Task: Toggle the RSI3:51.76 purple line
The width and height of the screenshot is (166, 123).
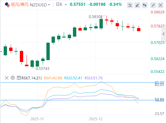Action: click(x=94, y=78)
